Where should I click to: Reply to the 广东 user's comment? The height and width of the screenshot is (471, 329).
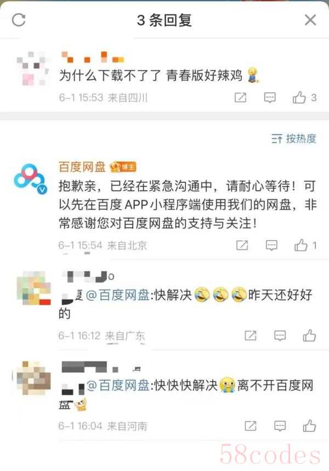click(x=280, y=335)
